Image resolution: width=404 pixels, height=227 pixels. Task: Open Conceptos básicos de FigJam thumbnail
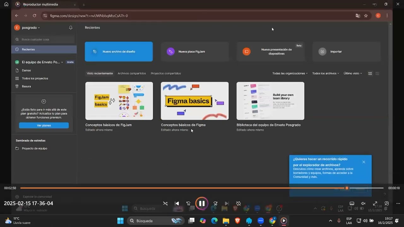coord(119,101)
